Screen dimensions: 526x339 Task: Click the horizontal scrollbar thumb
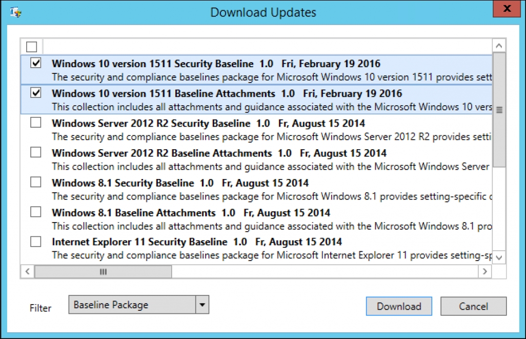coord(103,271)
